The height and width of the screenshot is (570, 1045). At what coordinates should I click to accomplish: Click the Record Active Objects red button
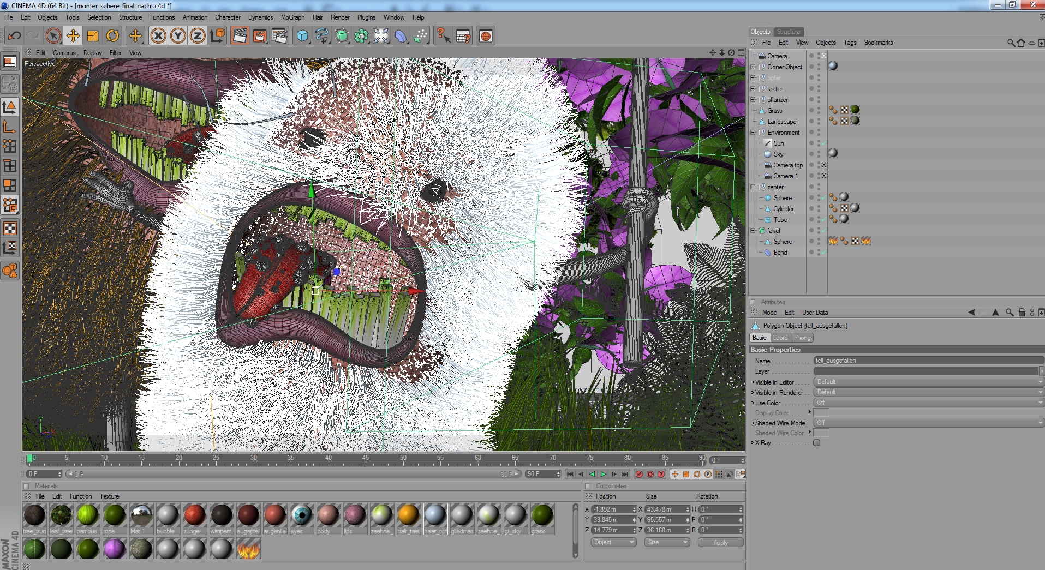(x=639, y=474)
